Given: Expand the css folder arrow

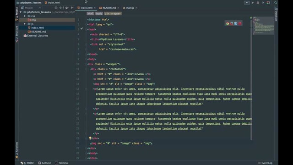Looking at the screenshot, I should [x=25, y=16].
